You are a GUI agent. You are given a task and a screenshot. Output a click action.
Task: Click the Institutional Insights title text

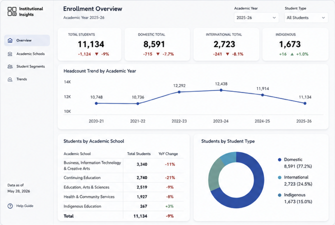31,11
